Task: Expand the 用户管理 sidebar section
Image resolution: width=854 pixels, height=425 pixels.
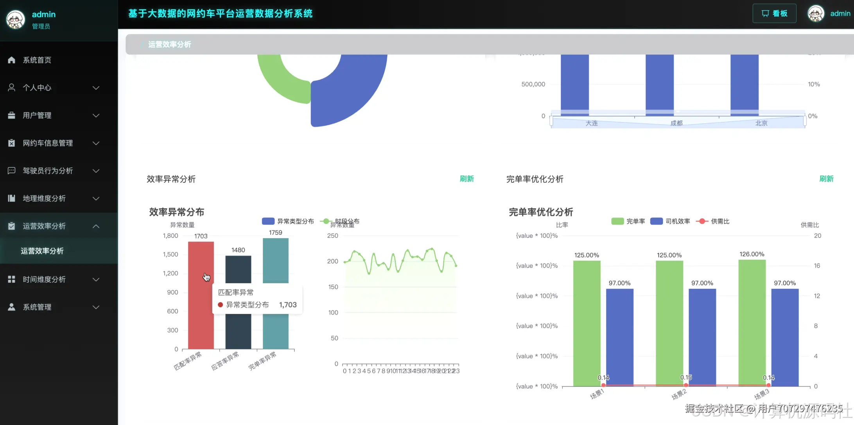Action: (x=96, y=115)
